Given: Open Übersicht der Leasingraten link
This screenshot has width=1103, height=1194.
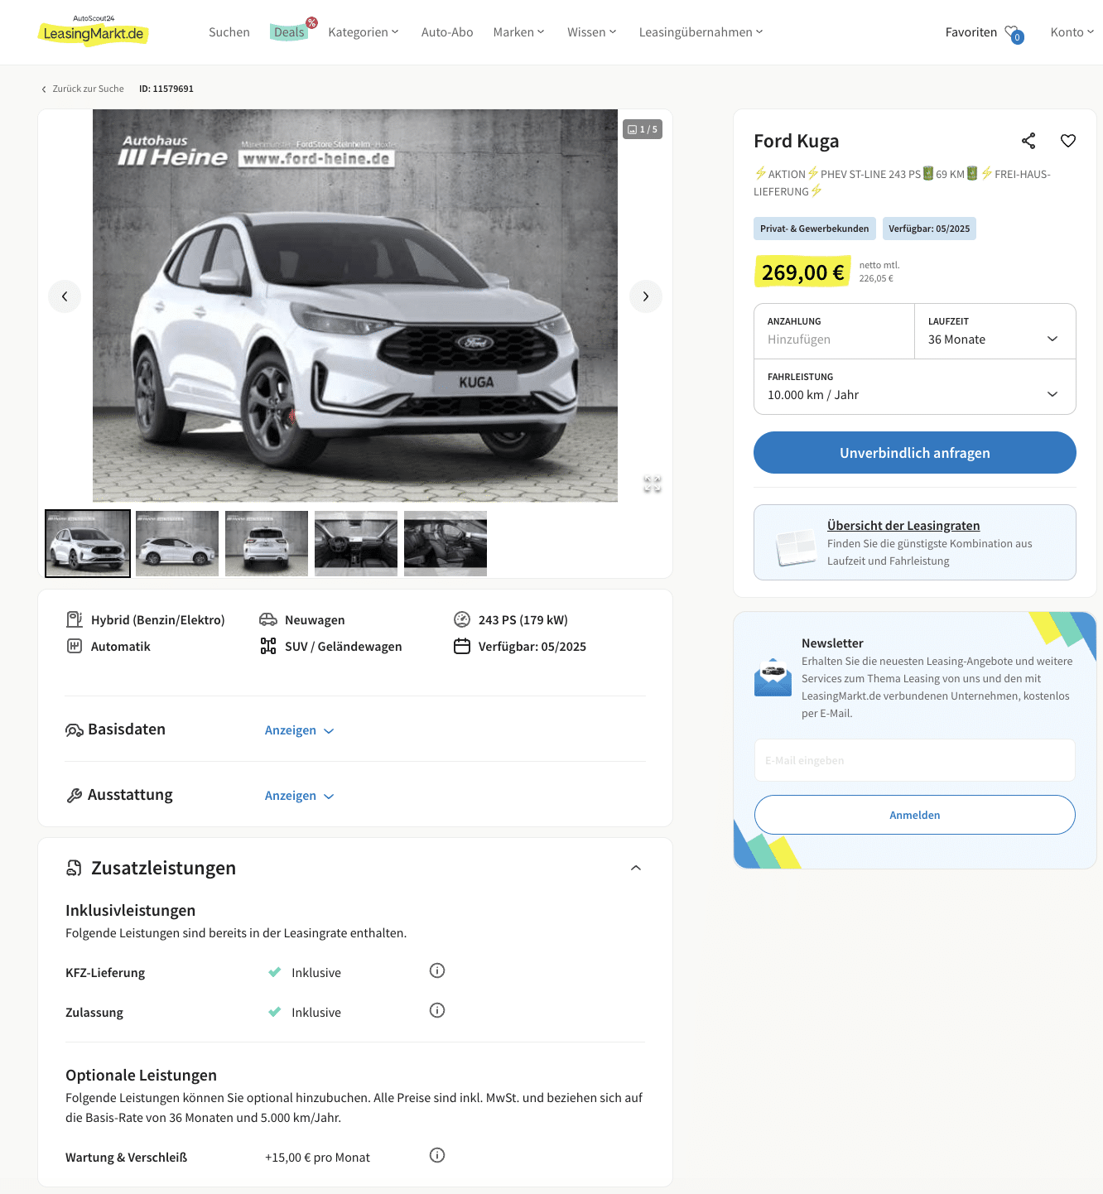Looking at the screenshot, I should click(x=903, y=526).
